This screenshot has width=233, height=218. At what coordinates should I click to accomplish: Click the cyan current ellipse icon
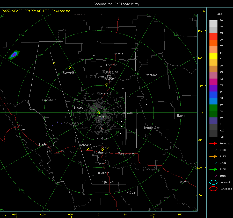[213, 182]
